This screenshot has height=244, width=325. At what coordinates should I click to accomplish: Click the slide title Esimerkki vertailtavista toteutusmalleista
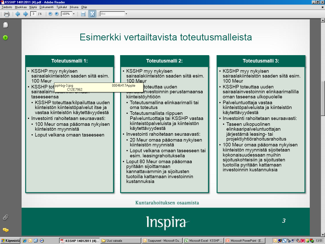166,37
